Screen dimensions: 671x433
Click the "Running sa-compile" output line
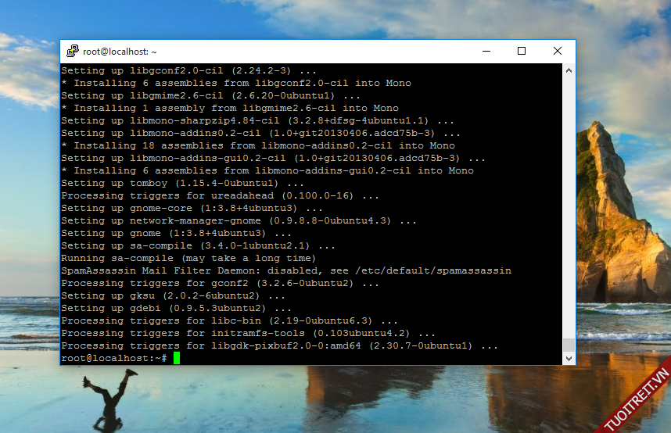click(188, 258)
